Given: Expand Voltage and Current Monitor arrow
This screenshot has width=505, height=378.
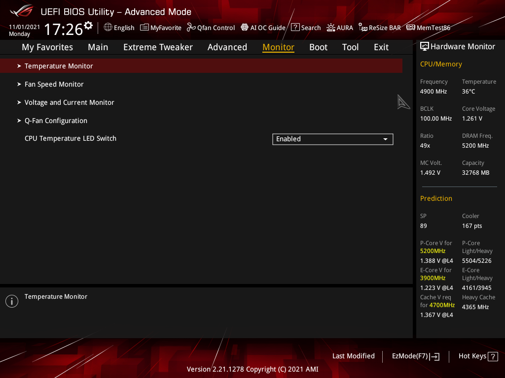Looking at the screenshot, I should tap(19, 102).
